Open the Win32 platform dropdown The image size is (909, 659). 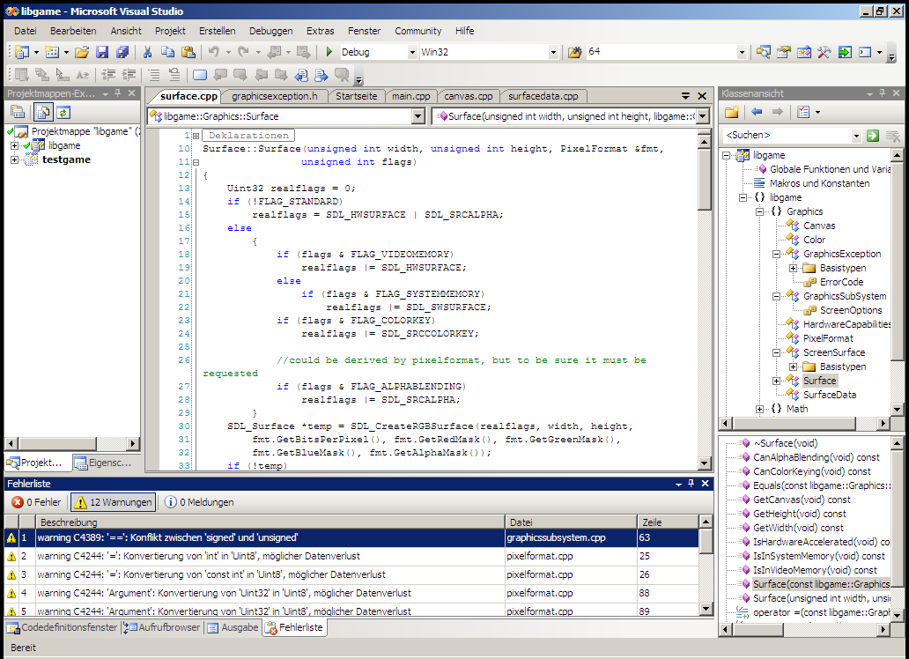(553, 52)
